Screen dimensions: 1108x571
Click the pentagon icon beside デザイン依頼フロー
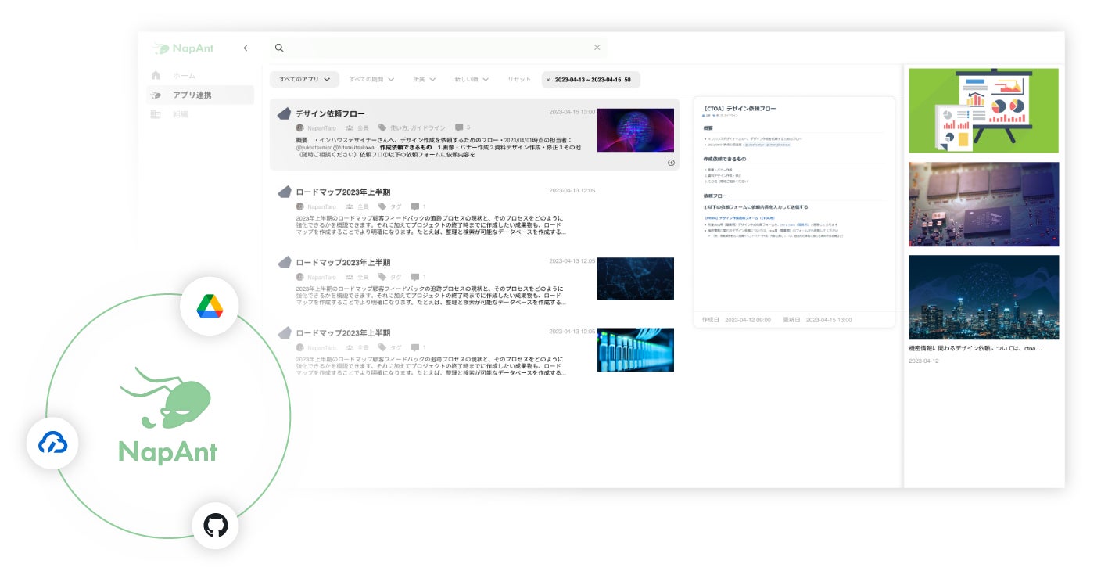click(285, 113)
